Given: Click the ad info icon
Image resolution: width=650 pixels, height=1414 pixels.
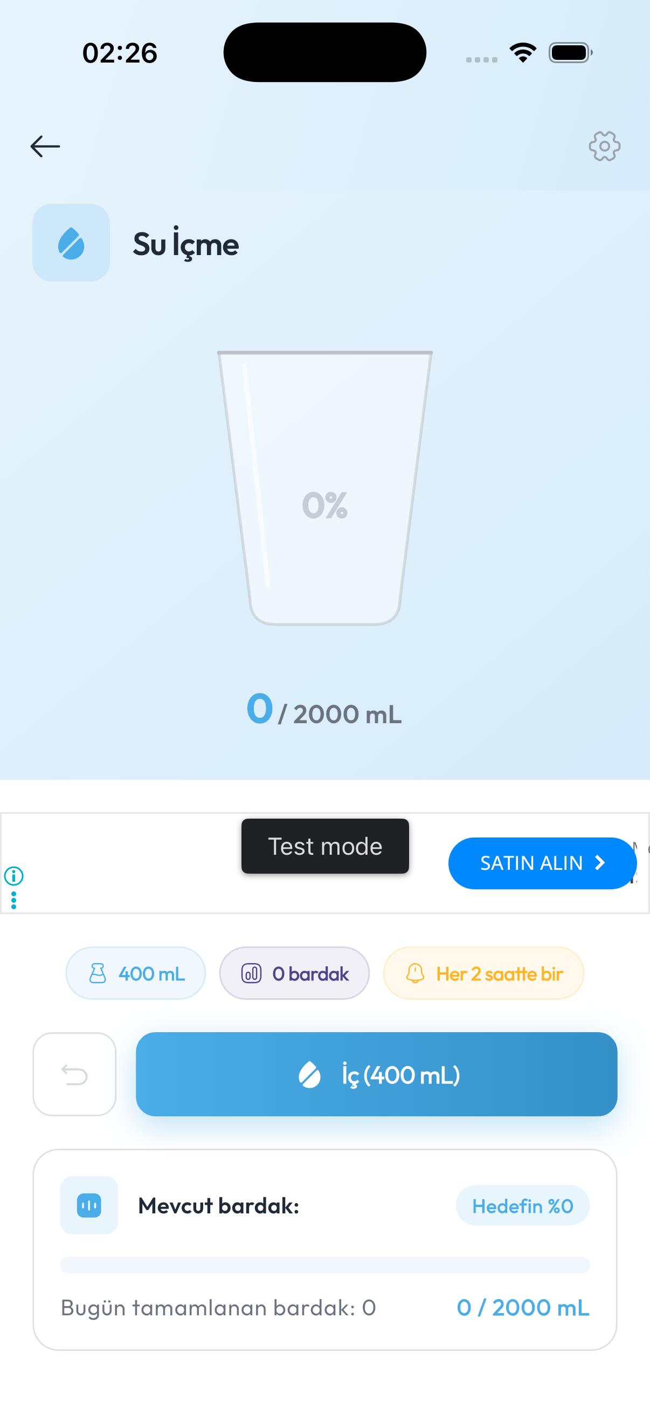Looking at the screenshot, I should coord(13,876).
